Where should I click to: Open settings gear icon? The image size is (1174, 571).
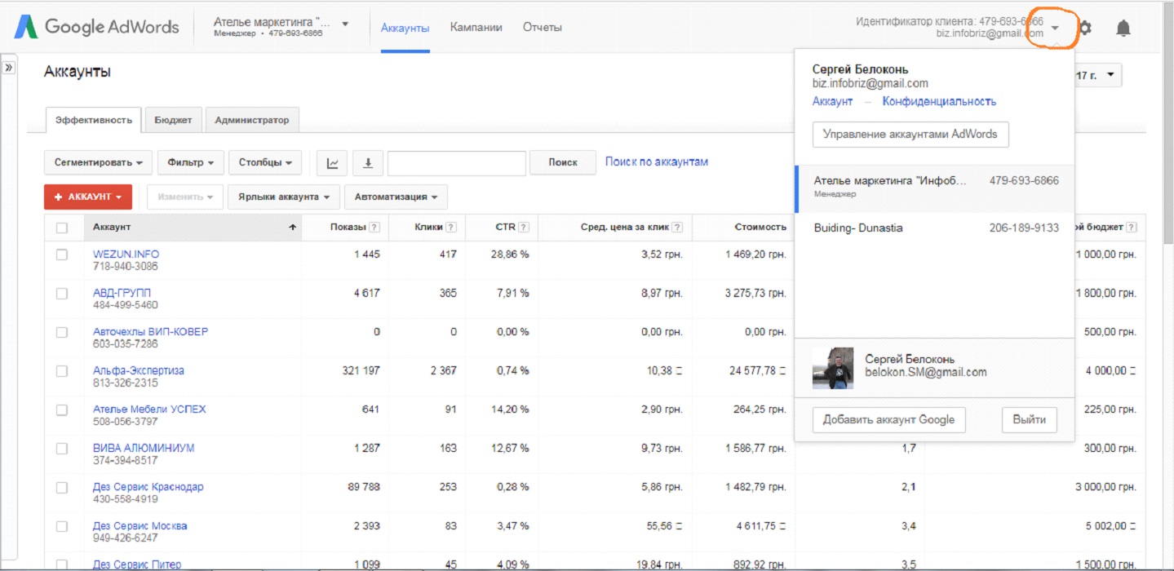point(1084,29)
